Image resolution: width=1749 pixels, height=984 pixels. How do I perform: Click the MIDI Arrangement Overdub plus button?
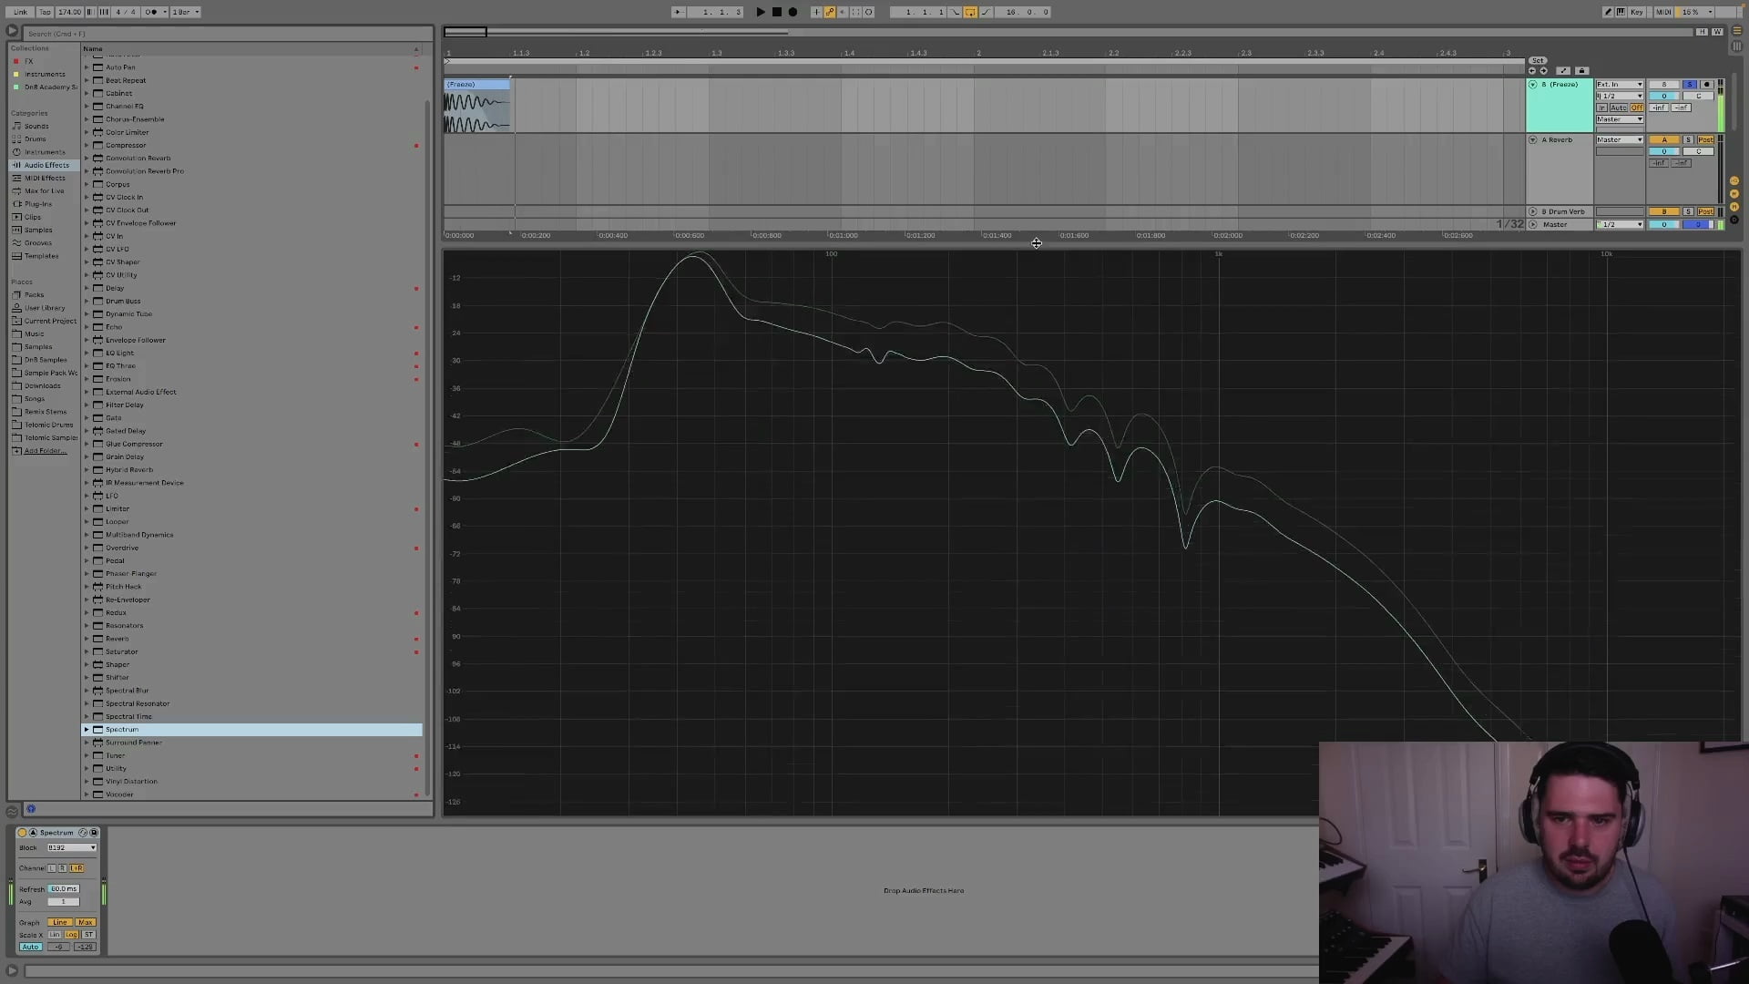pyautogui.click(x=816, y=12)
